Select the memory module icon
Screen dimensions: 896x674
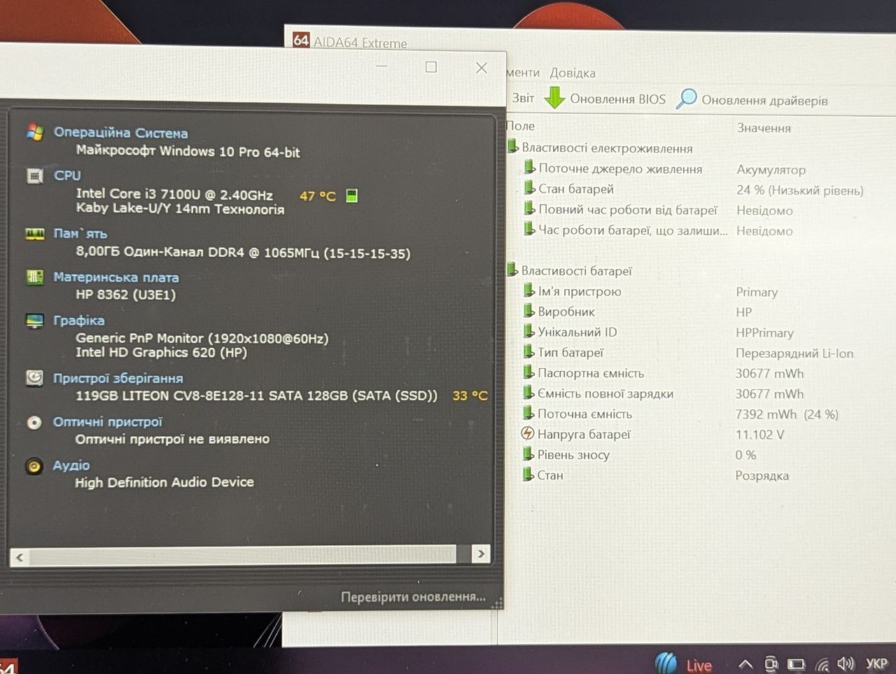34,234
